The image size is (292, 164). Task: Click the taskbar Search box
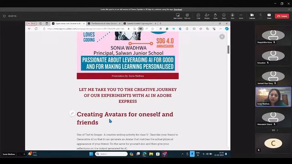111,154
